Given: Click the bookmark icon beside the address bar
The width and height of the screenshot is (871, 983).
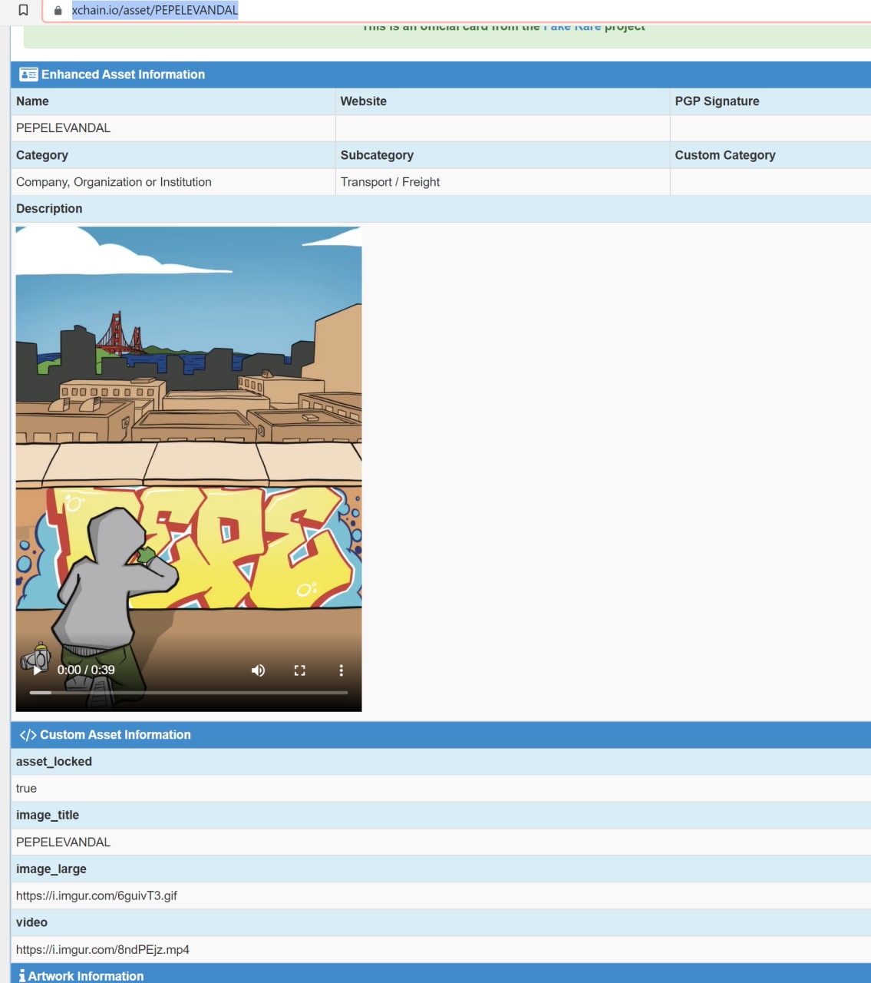Looking at the screenshot, I should click(23, 10).
